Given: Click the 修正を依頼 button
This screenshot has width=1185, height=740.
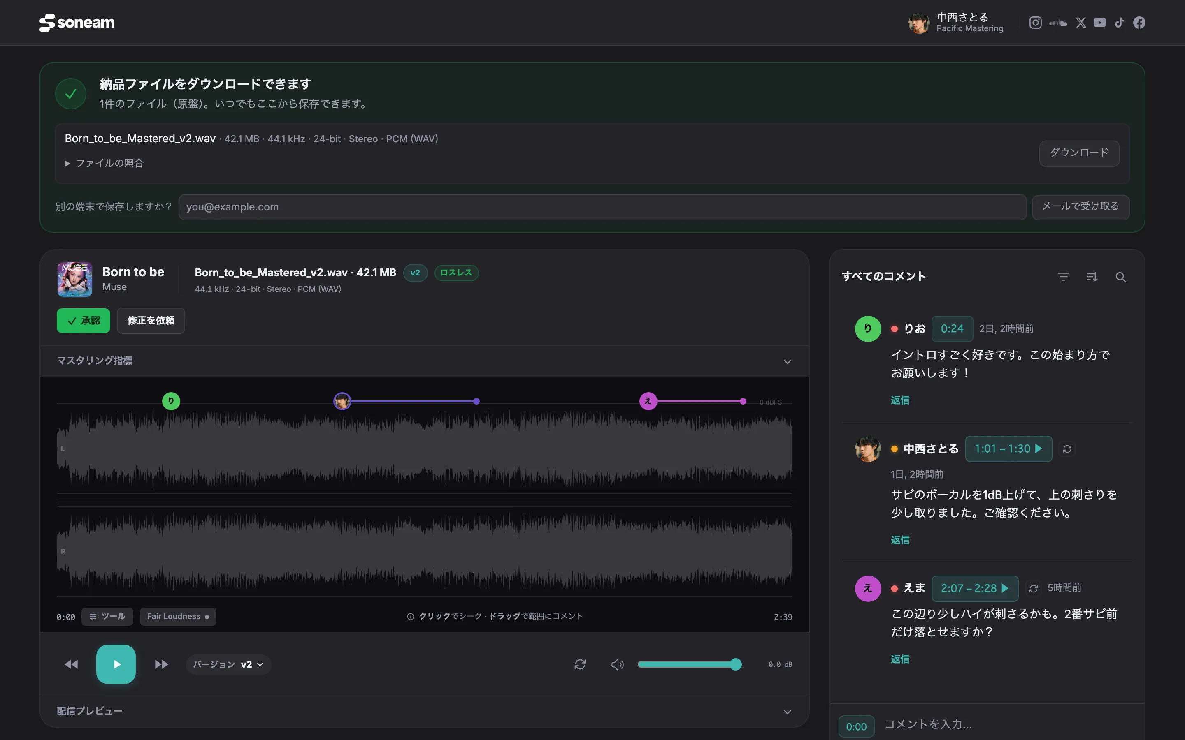Looking at the screenshot, I should pos(151,321).
